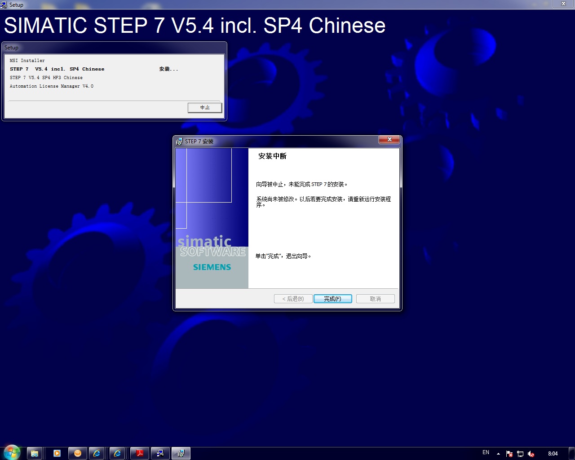The height and width of the screenshot is (460, 575).
Task: Open the Action Center flag icon
Action: tap(509, 454)
